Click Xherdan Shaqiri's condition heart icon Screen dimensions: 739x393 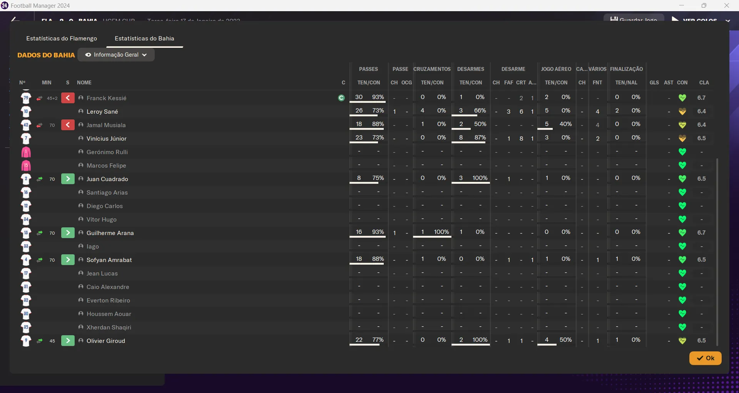682,327
